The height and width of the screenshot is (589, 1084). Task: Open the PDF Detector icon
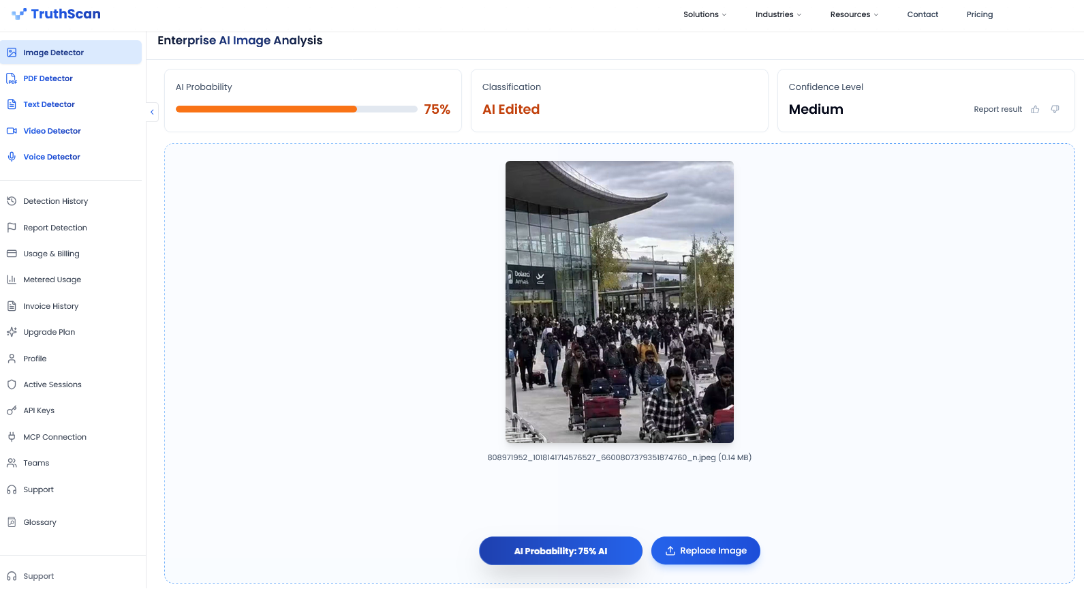[x=12, y=78]
